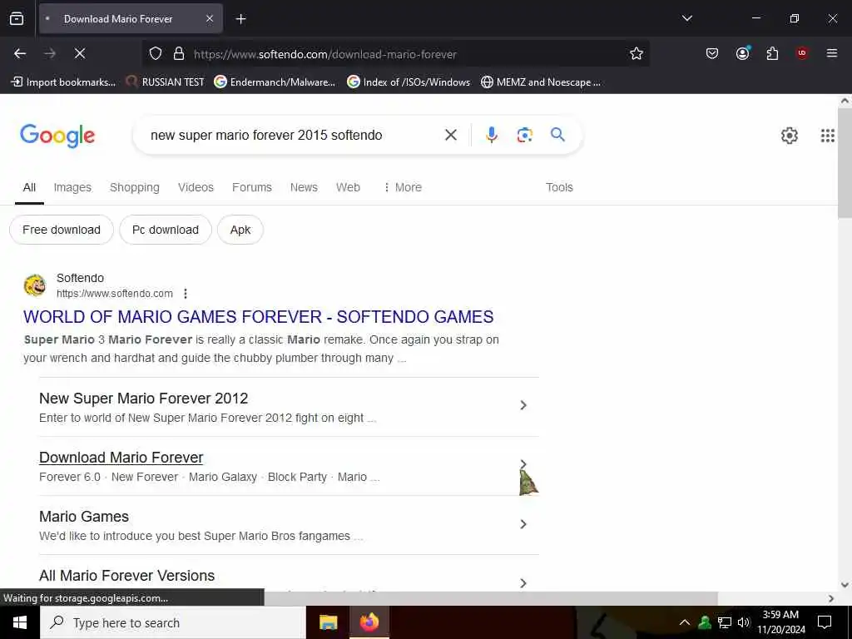Viewport: 852px width, 639px height.
Task: Click chevron beside New Super Mario Forever 2012
Action: (x=523, y=405)
